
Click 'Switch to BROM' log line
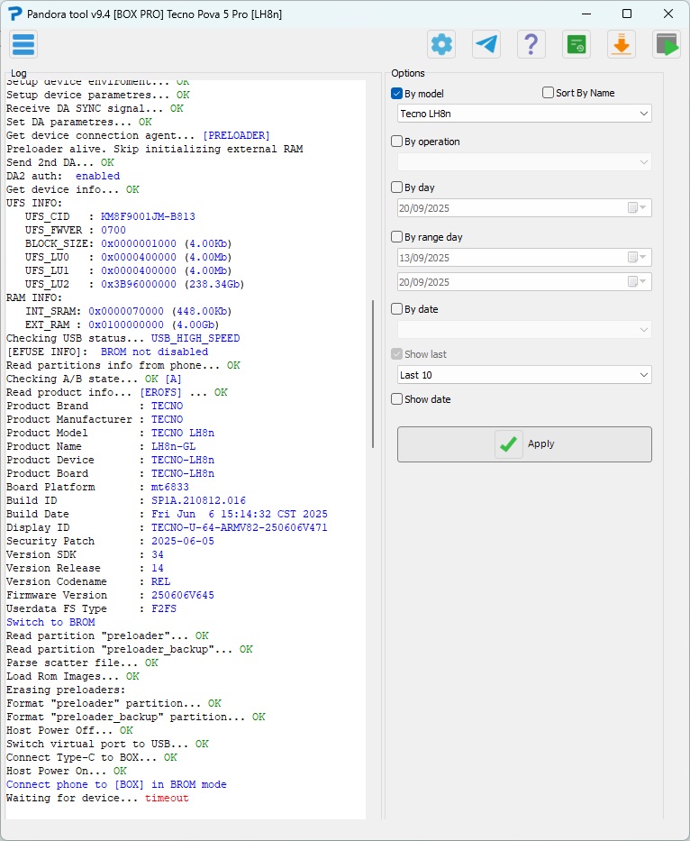(50, 622)
